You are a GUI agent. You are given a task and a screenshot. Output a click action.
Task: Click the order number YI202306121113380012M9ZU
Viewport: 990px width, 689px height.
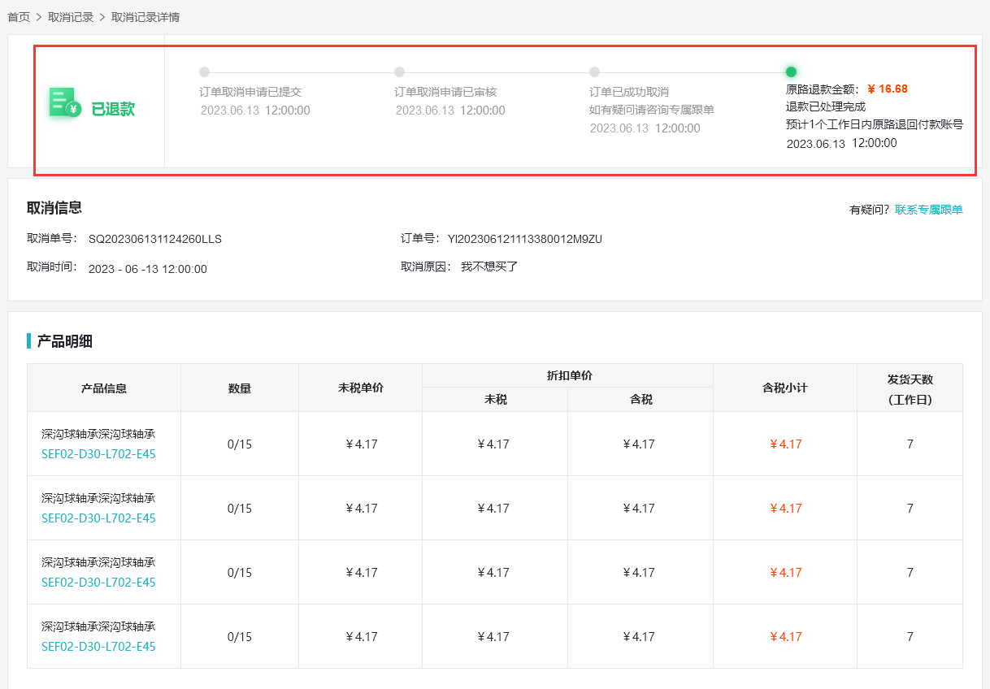point(524,239)
